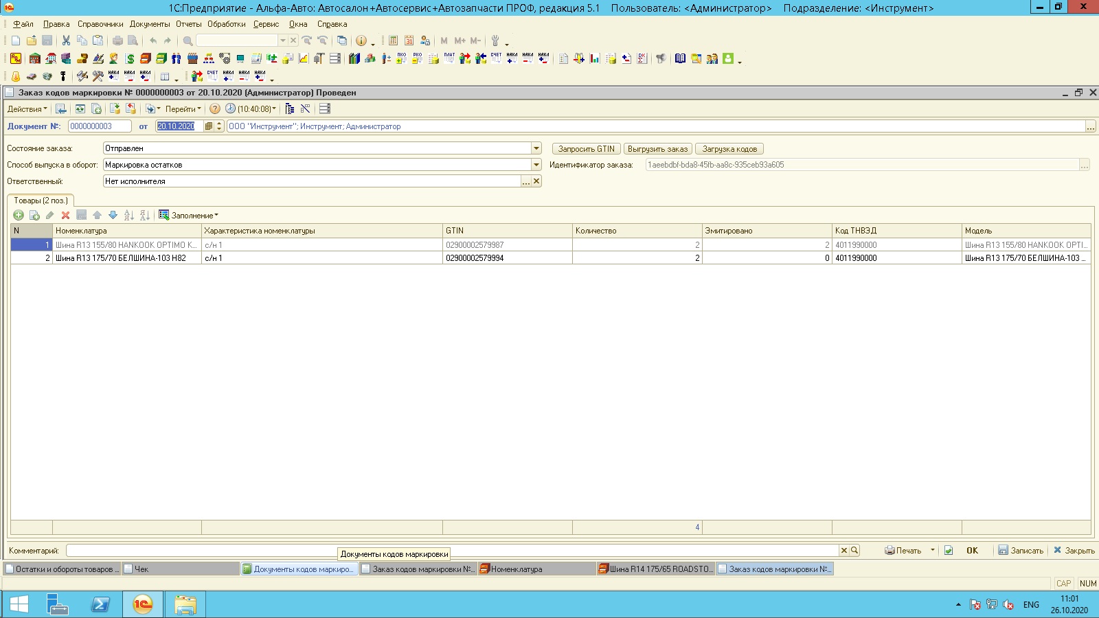
Task: Open the Файл menu
Action: tap(23, 24)
